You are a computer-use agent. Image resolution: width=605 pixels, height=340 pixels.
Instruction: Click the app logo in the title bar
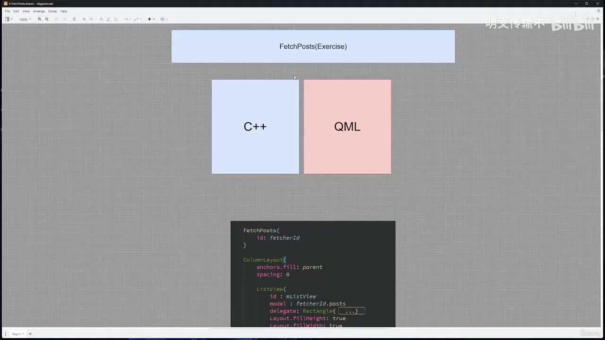pos(5,3)
